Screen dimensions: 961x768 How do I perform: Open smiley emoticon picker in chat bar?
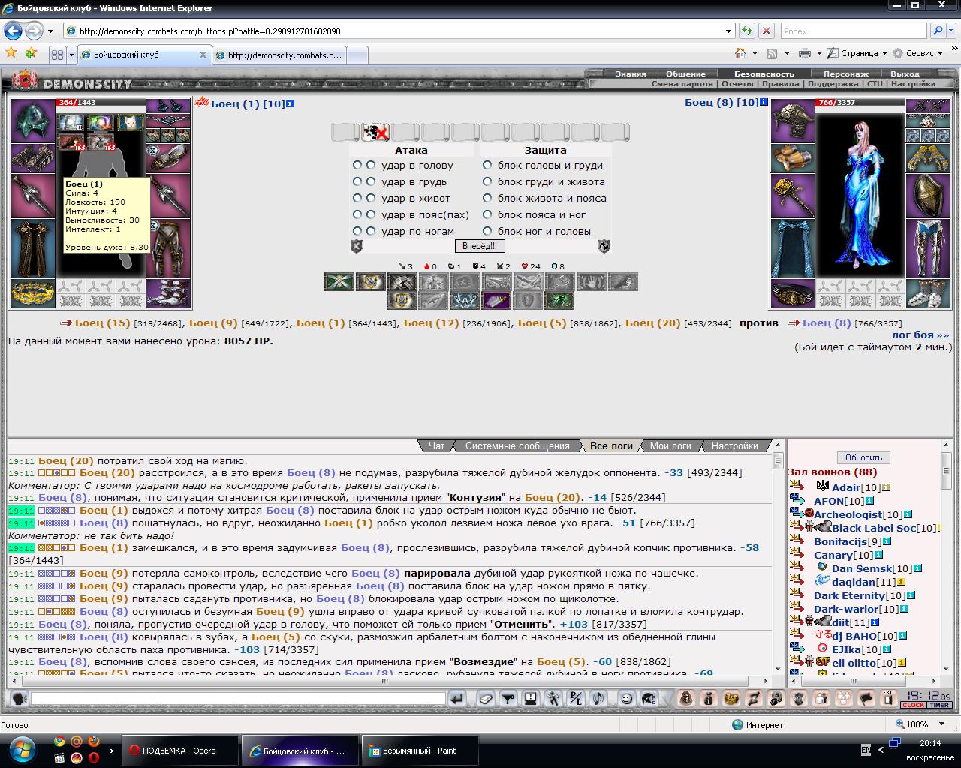click(x=626, y=699)
